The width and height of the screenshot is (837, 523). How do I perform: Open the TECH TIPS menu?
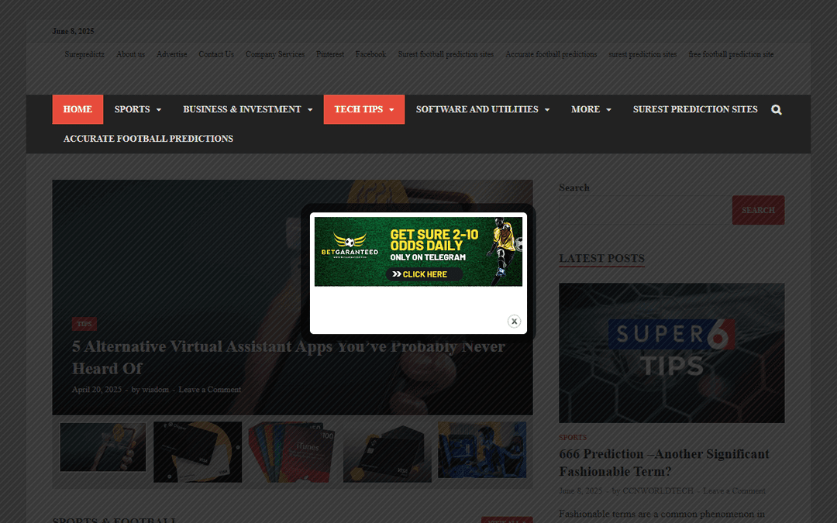(359, 109)
